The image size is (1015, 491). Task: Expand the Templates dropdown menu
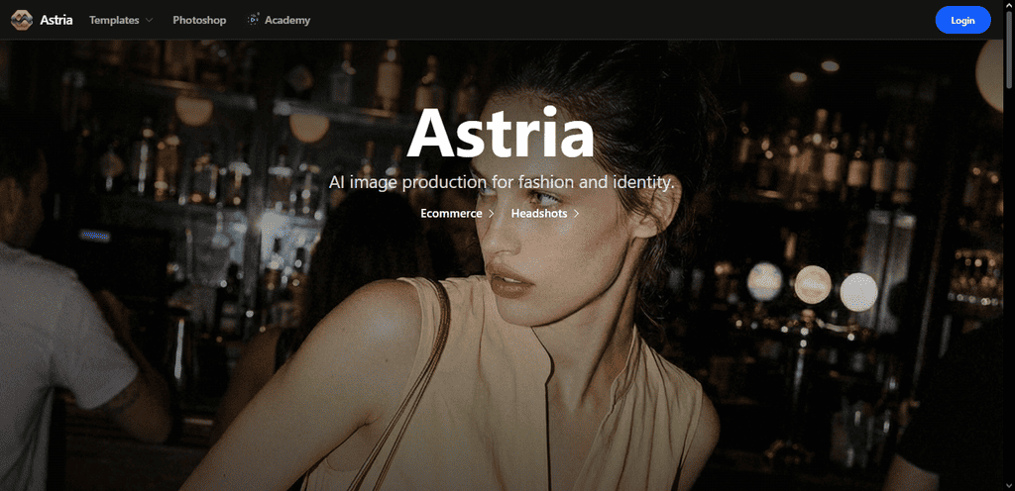click(x=121, y=20)
